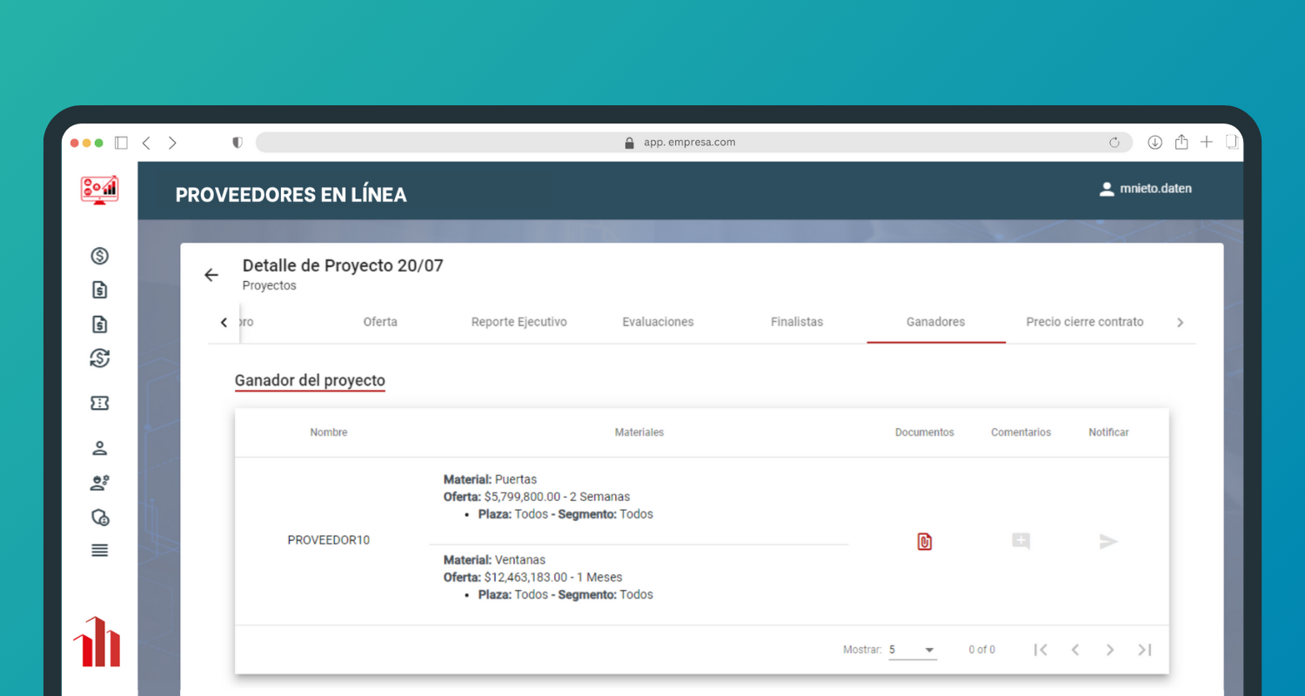Add a comment for PROVEEDOR10

1021,541
